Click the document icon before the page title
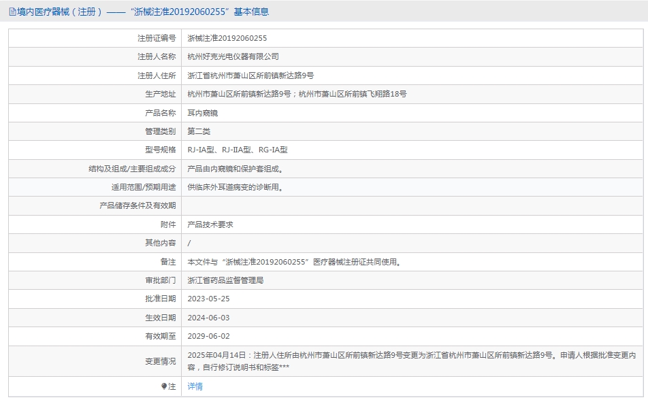648x402 pixels. coord(12,12)
